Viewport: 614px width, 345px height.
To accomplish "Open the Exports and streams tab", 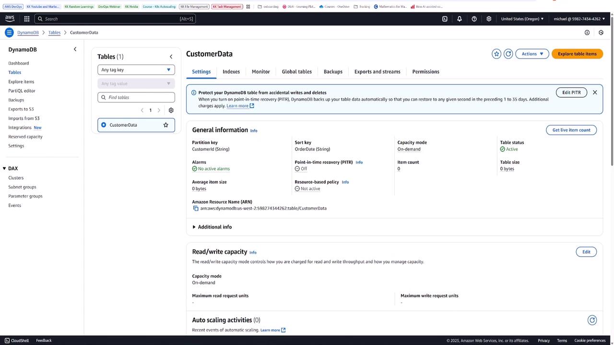I will pyautogui.click(x=378, y=72).
